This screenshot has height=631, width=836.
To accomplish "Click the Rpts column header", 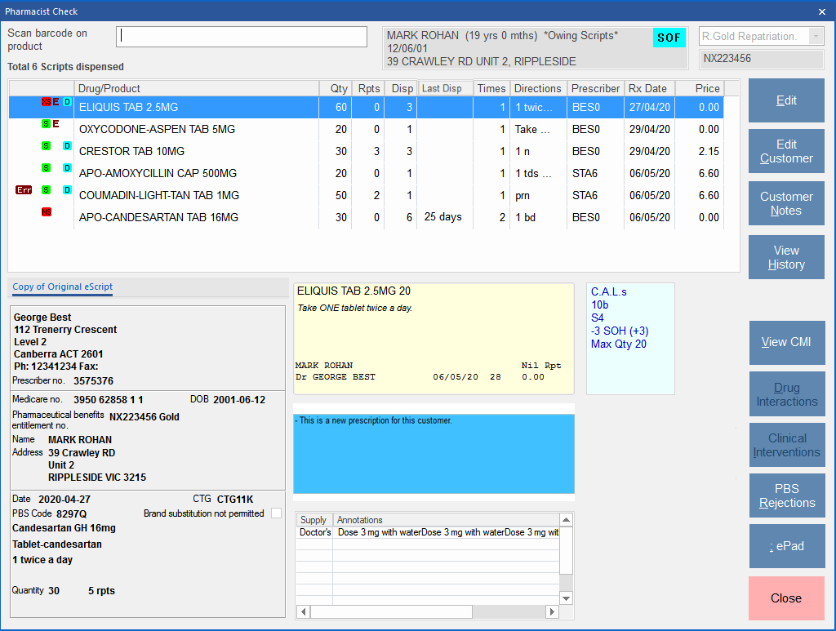I will point(368,88).
